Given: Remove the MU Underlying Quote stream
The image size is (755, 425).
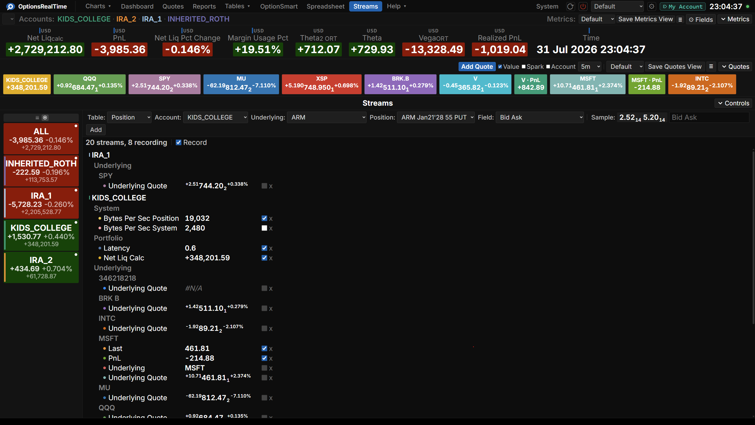Looking at the screenshot, I should (x=271, y=398).
